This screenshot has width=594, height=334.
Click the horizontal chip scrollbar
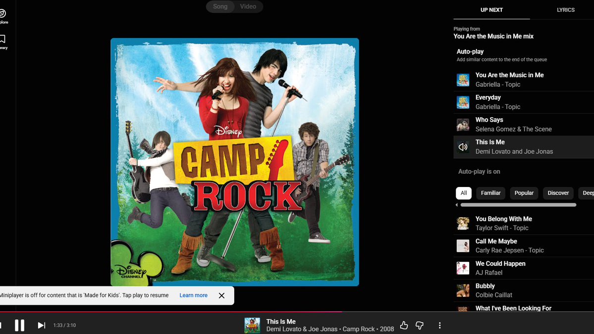(518, 205)
